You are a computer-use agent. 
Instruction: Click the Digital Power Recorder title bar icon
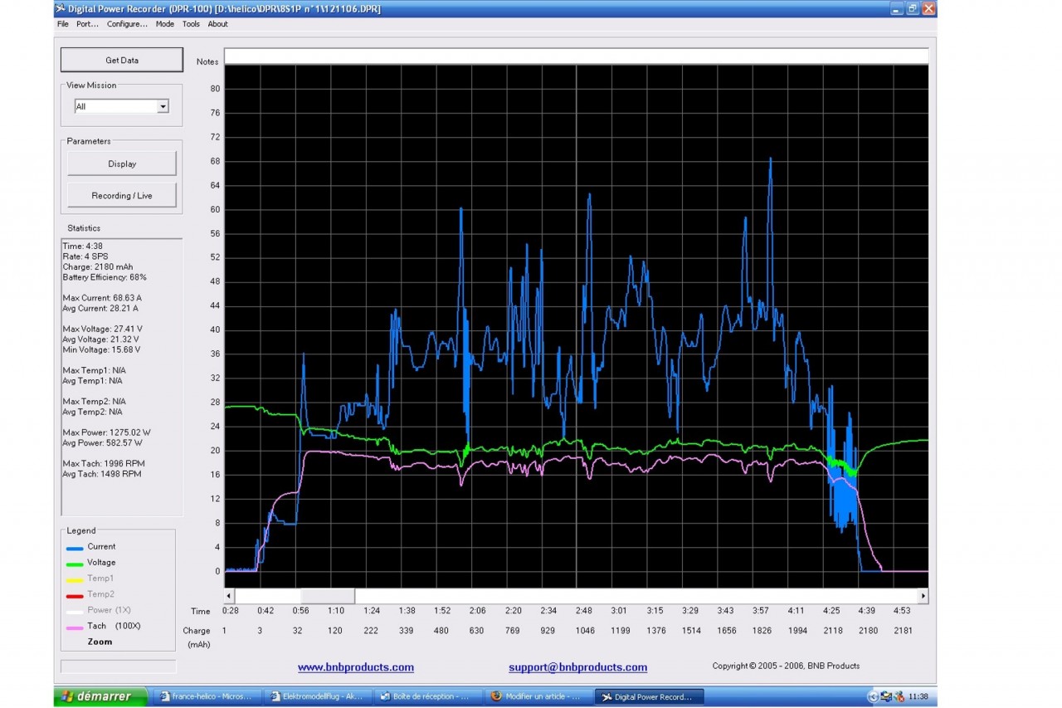click(x=60, y=9)
